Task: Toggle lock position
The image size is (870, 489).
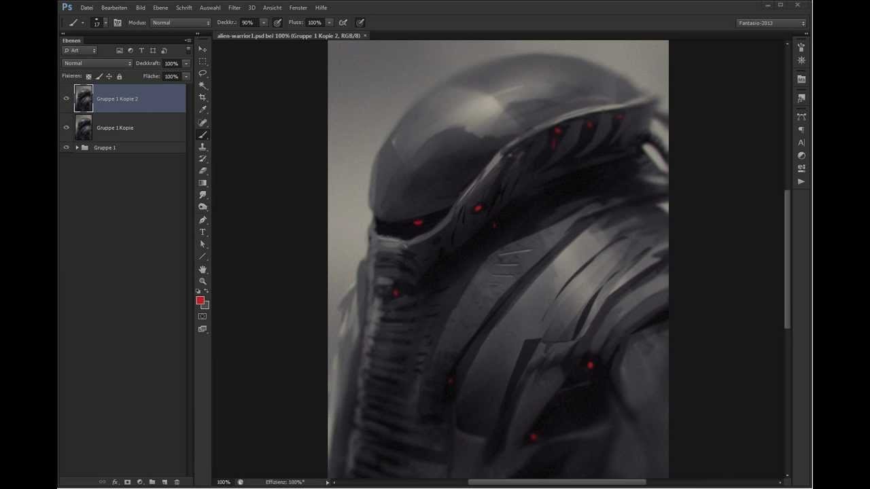Action: [x=109, y=77]
